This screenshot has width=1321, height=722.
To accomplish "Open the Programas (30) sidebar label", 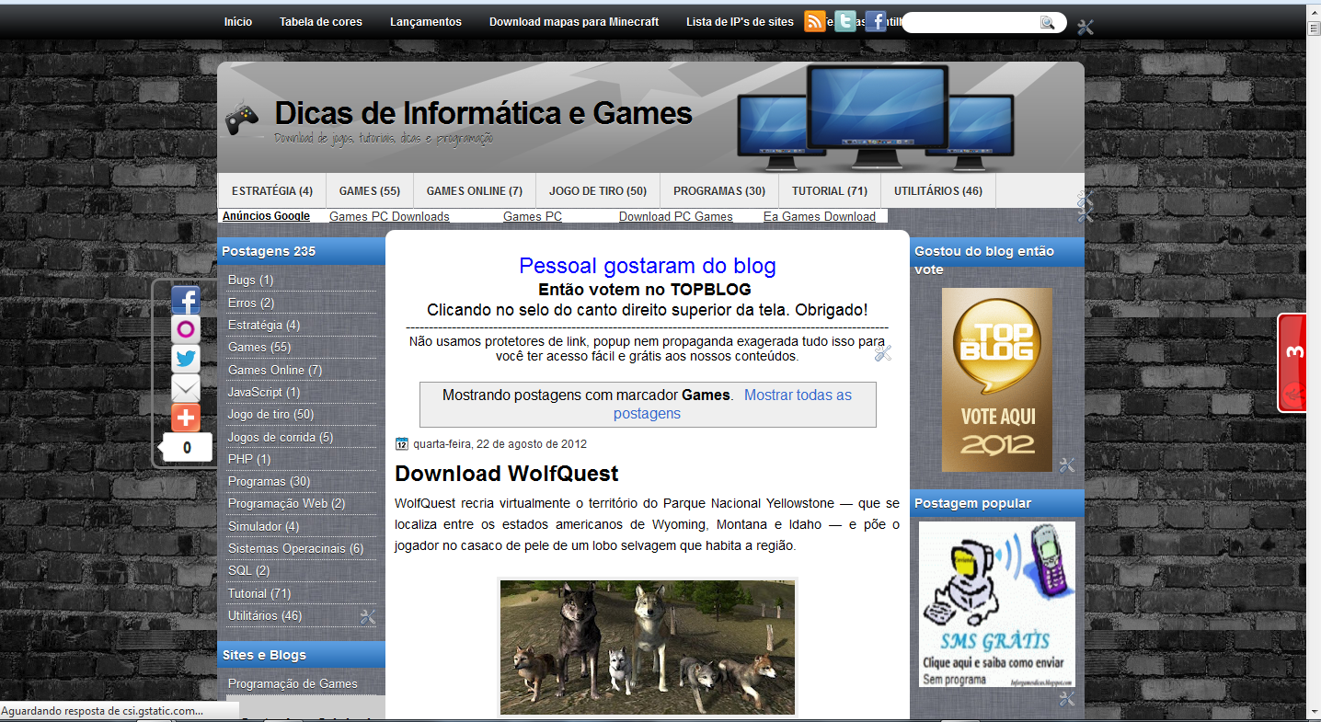I will tap(270, 481).
